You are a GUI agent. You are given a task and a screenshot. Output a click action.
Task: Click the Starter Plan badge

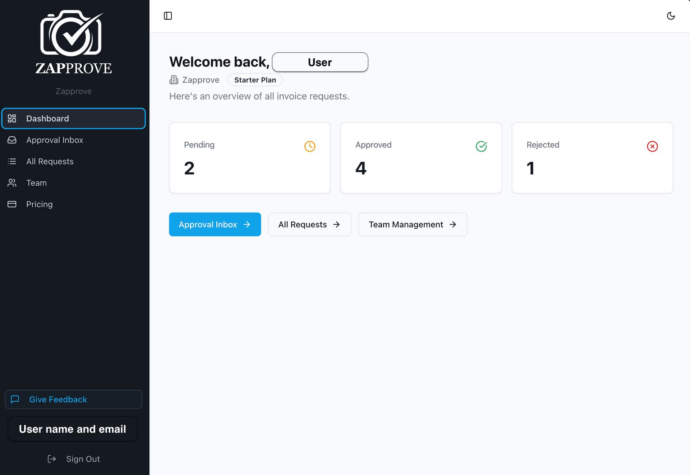255,80
